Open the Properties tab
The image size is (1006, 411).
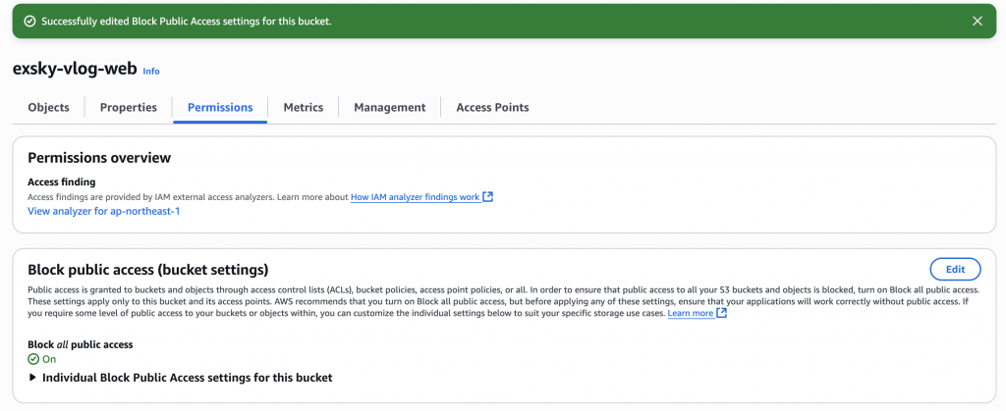click(128, 107)
